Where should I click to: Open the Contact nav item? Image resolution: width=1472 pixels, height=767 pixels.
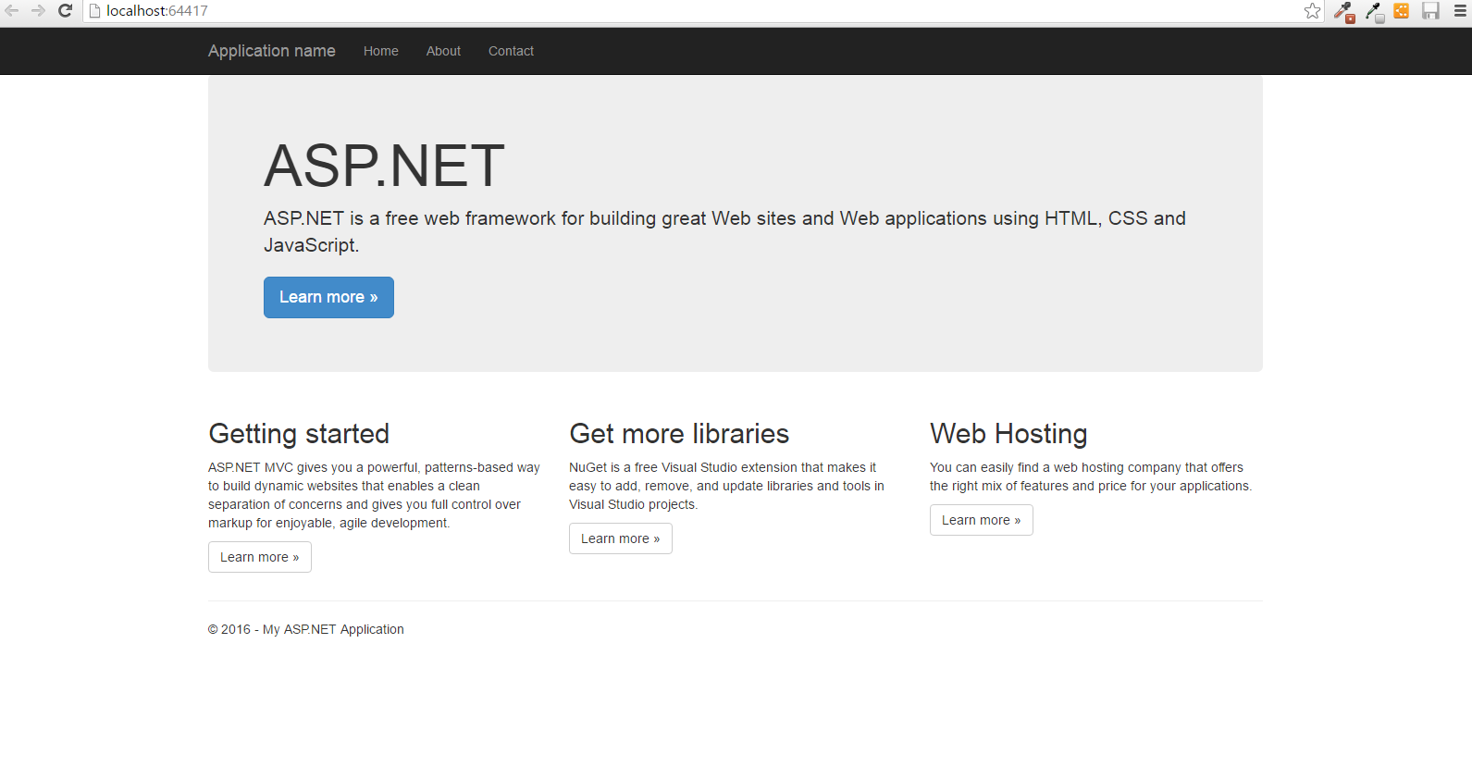511,51
